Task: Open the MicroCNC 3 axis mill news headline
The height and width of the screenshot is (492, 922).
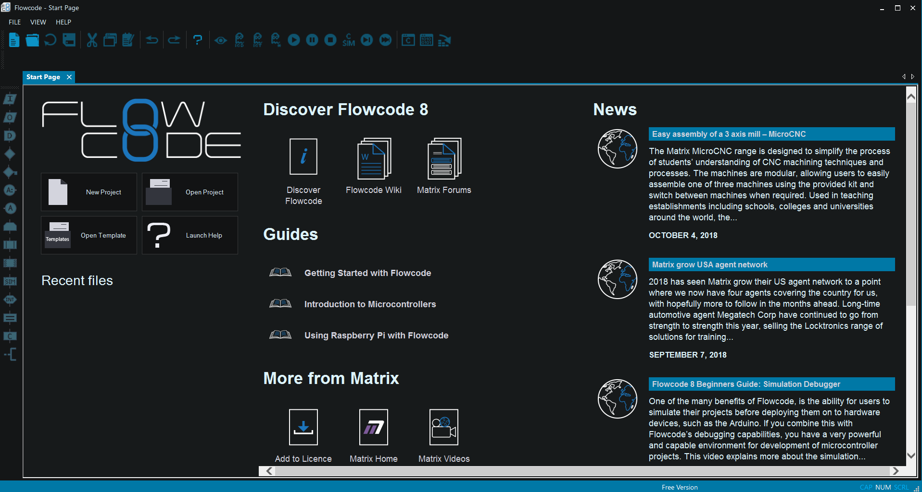Action: pyautogui.click(x=772, y=134)
